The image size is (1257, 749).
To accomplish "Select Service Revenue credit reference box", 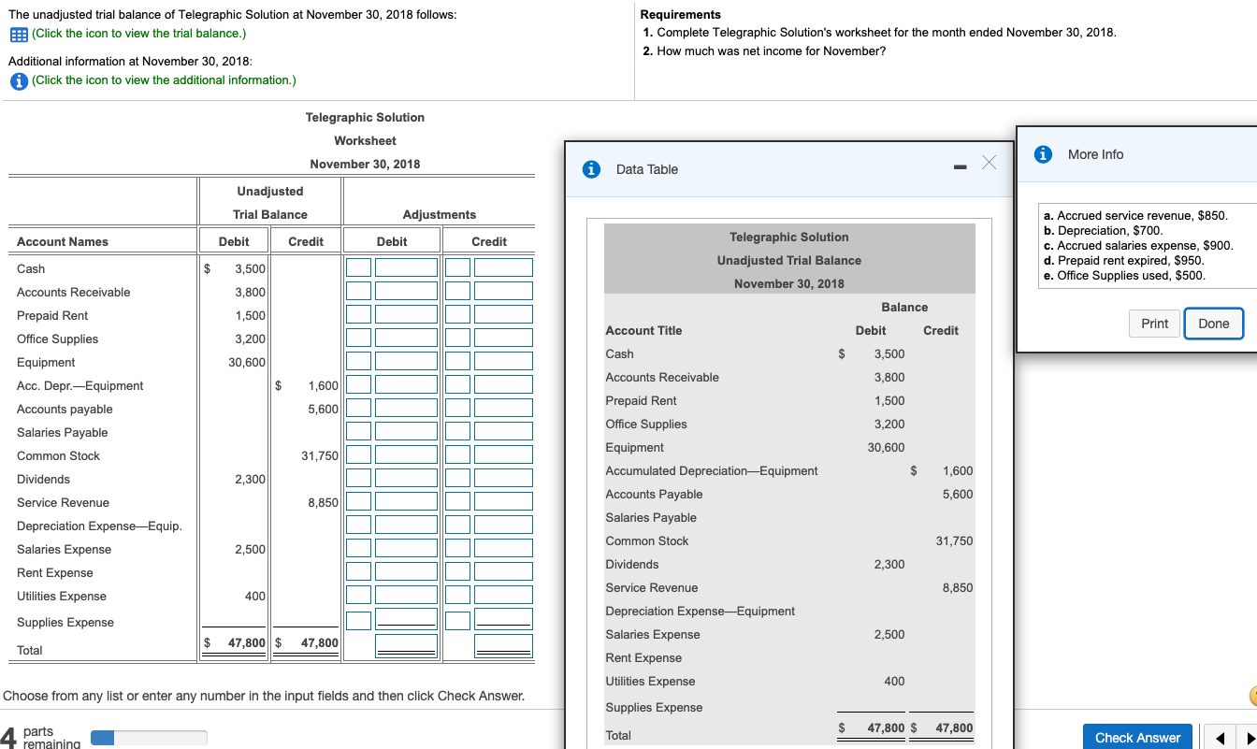I will point(457,502).
